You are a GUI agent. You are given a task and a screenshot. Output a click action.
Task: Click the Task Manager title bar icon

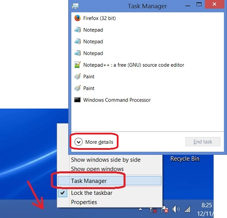pos(75,6)
